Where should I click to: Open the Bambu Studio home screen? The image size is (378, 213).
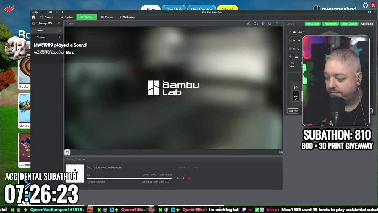33,17
